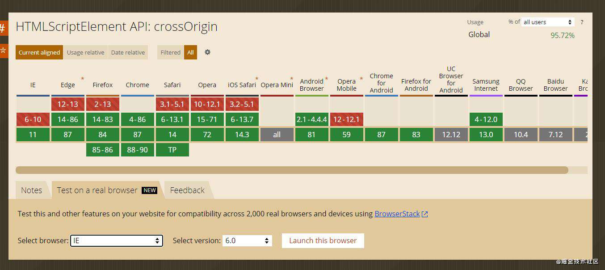
Task: Click the hash permalink icon
Action: 4,28
